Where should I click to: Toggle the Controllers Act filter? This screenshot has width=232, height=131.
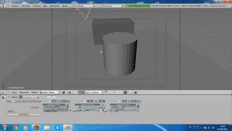96,101
